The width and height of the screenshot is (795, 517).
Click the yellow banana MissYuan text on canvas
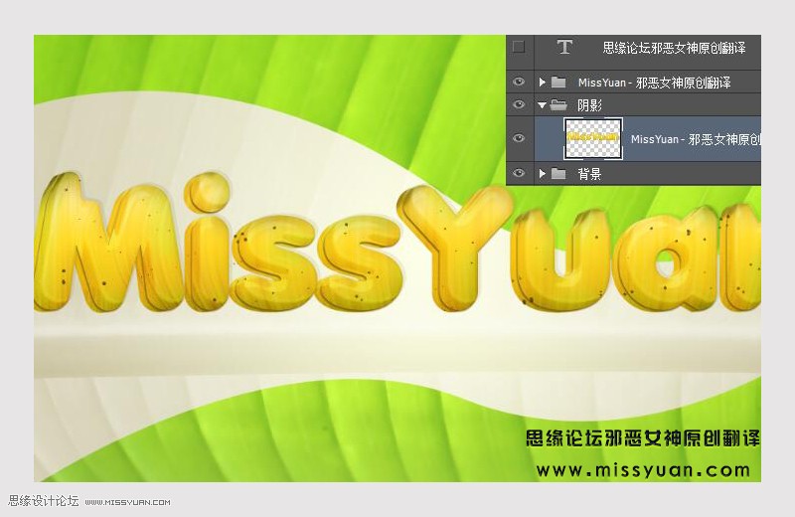click(397, 243)
